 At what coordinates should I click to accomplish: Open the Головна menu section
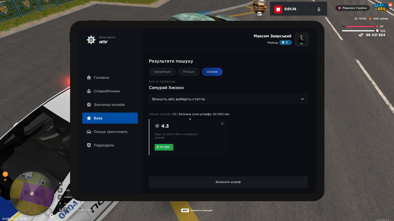(x=110, y=77)
